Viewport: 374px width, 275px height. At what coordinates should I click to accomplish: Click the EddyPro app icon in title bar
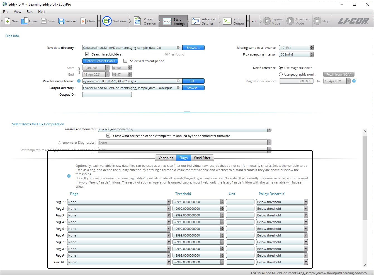tap(5, 4)
